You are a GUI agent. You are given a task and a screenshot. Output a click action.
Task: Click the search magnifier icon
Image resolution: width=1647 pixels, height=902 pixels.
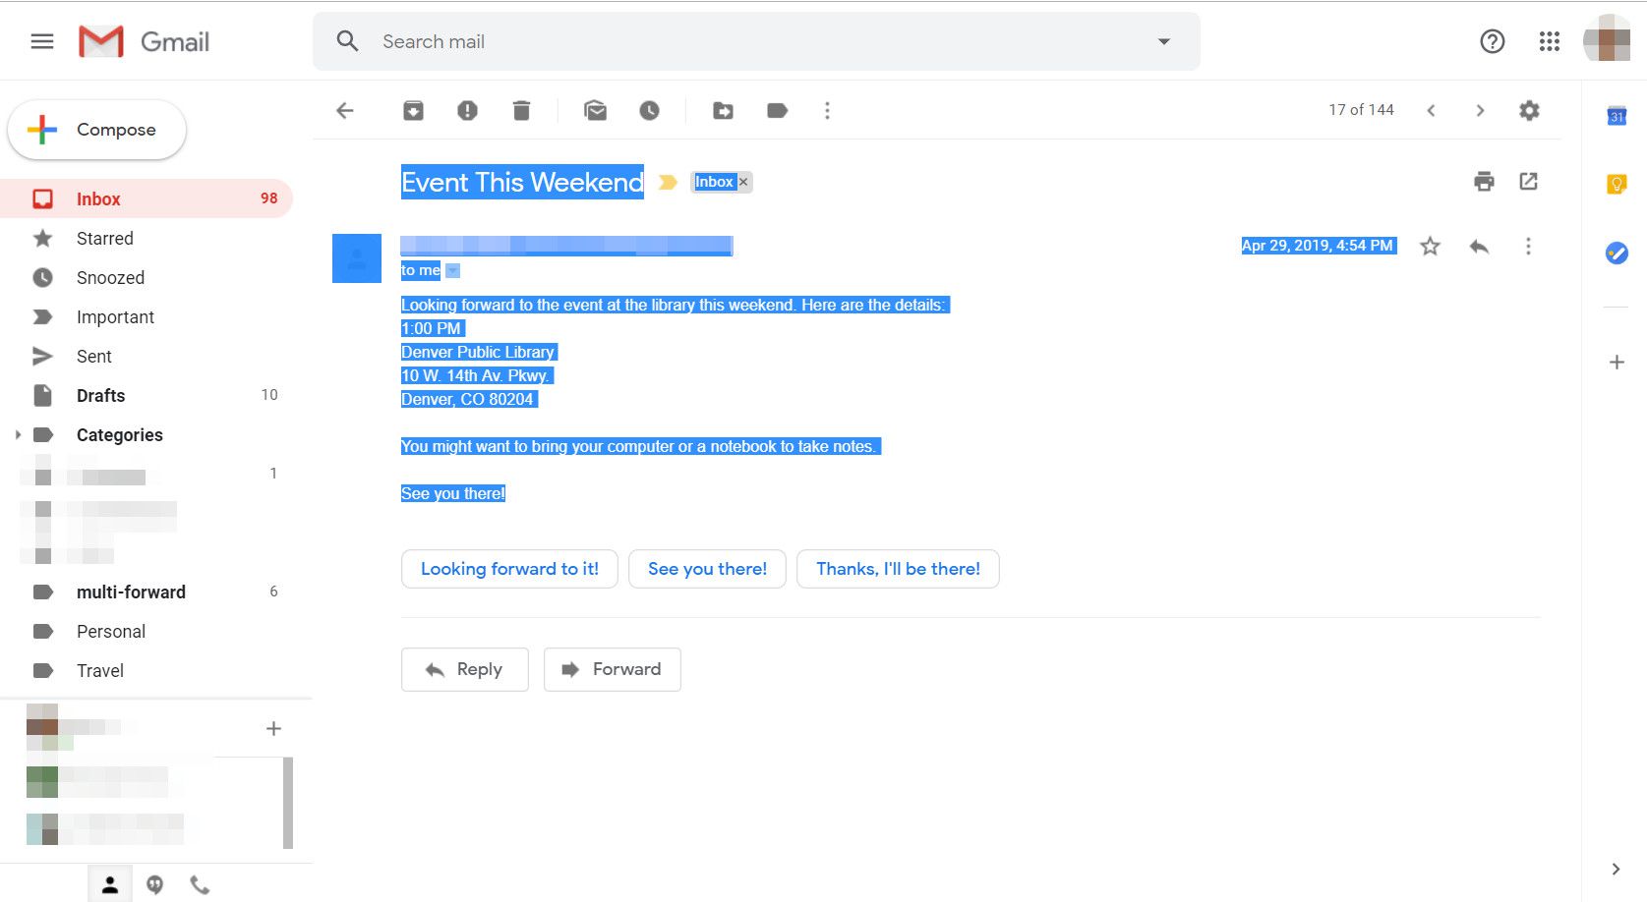[347, 41]
